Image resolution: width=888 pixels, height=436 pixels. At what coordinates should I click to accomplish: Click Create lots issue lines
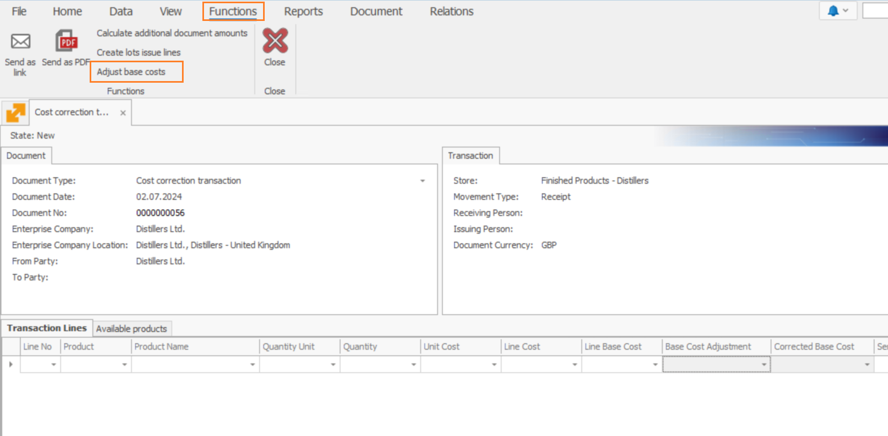[139, 52]
